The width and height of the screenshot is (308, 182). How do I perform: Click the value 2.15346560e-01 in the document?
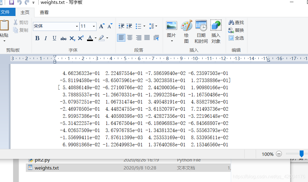(210, 145)
